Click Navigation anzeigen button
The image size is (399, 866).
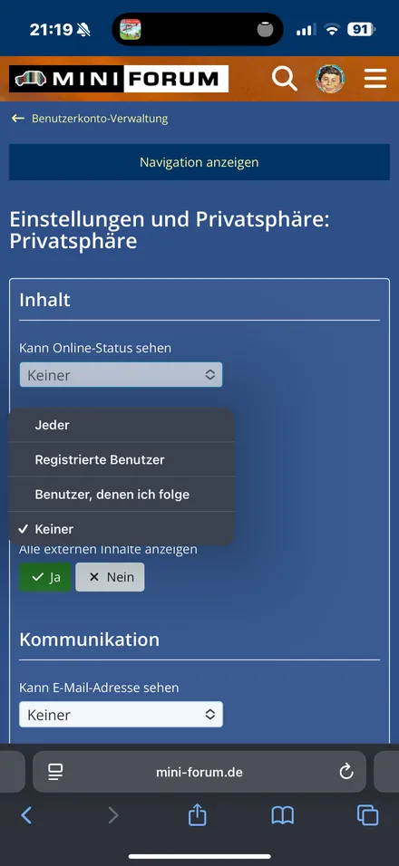199,162
